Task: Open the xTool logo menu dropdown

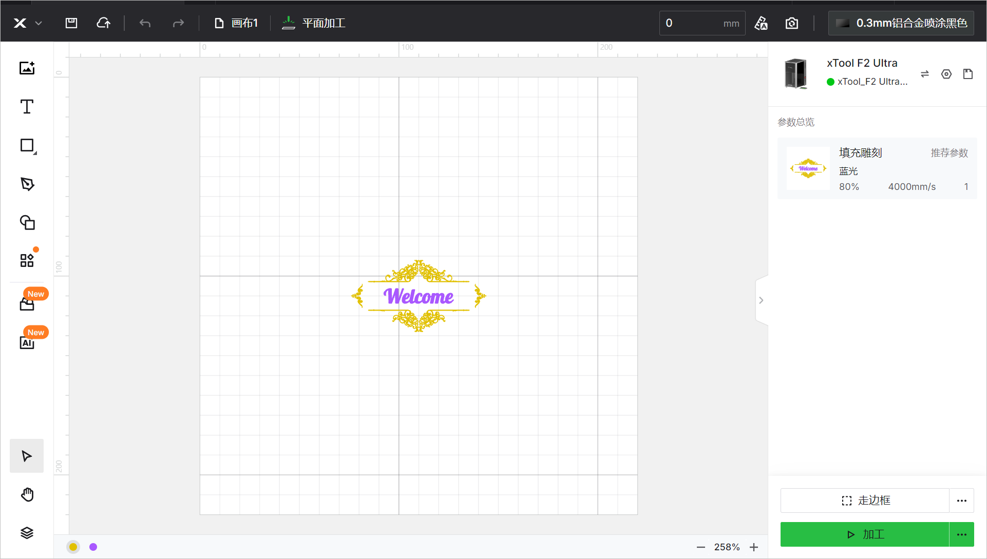Action: 27,23
